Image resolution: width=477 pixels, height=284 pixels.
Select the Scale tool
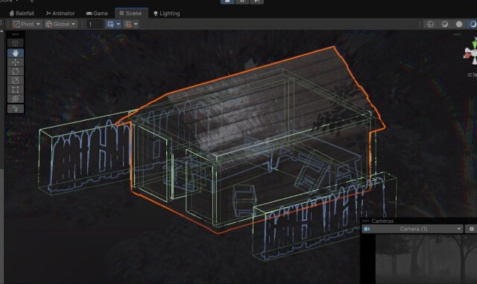(15, 81)
